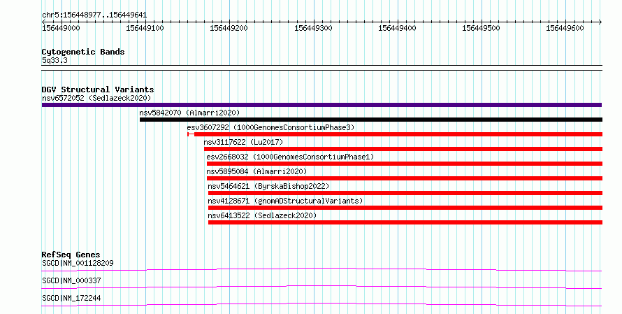Open esv2668032 (1000GenomesConsortiumPhase1) label
This screenshot has width=622, height=314.
(x=290, y=157)
